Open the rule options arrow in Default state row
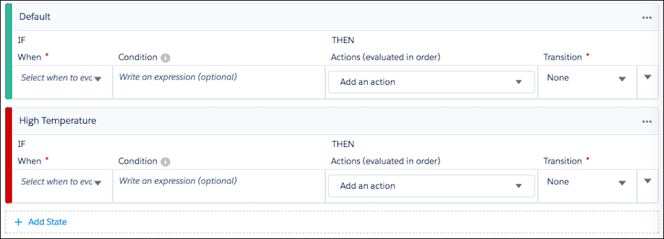The height and width of the screenshot is (239, 664). click(647, 77)
